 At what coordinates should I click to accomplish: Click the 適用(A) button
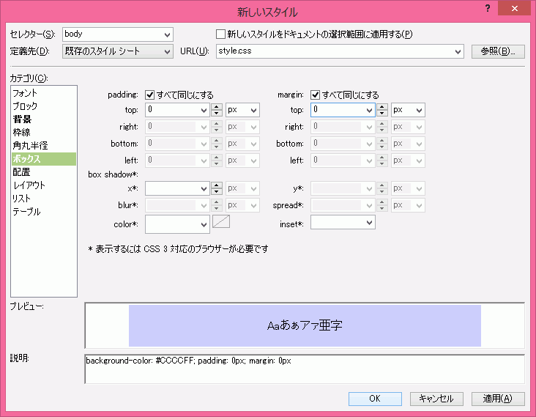click(x=498, y=399)
